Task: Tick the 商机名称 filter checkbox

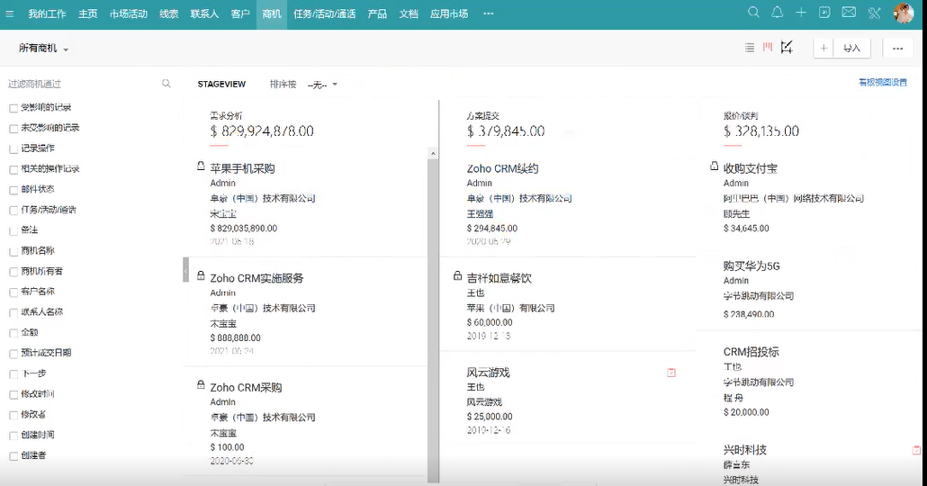Action: 13,251
